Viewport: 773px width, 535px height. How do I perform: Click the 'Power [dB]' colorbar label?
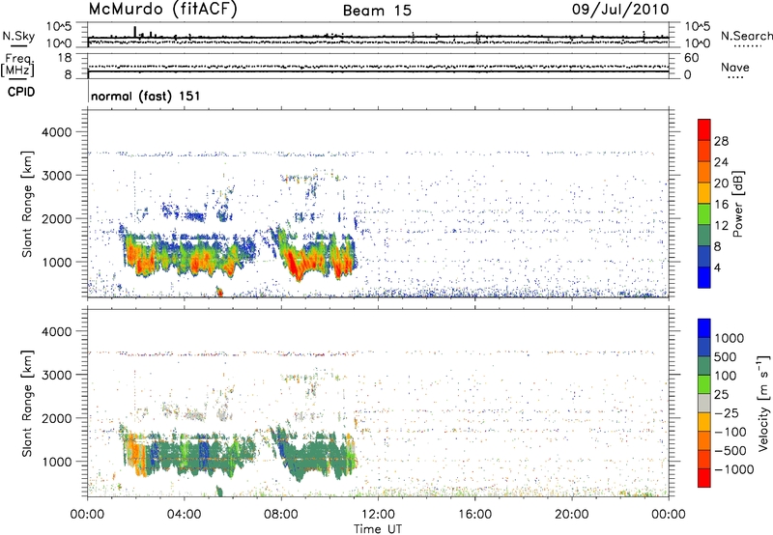point(737,204)
